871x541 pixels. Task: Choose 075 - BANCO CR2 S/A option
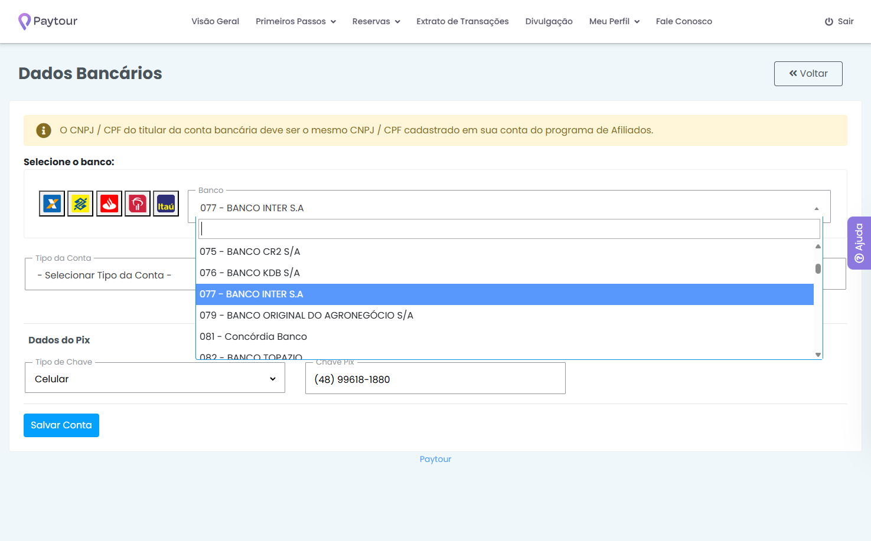pos(505,251)
